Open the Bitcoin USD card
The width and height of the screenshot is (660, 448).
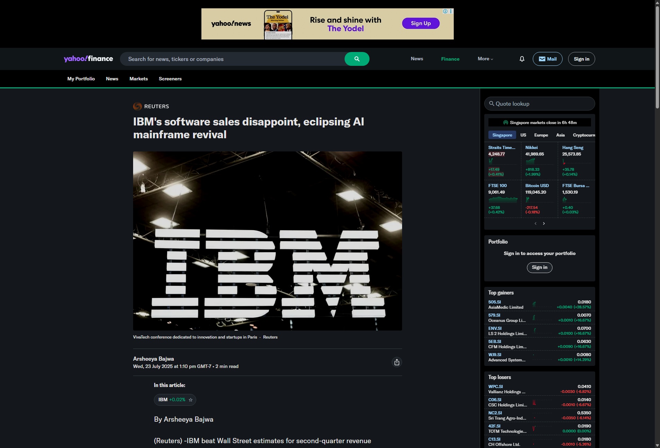tap(539, 199)
